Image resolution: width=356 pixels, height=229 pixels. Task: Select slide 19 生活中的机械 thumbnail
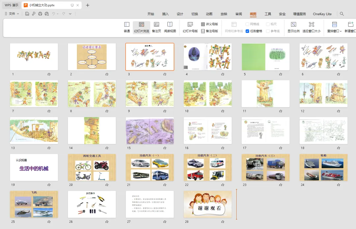[x=34, y=167]
